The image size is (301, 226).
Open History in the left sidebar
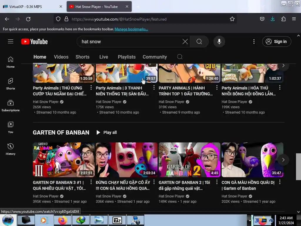11,149
